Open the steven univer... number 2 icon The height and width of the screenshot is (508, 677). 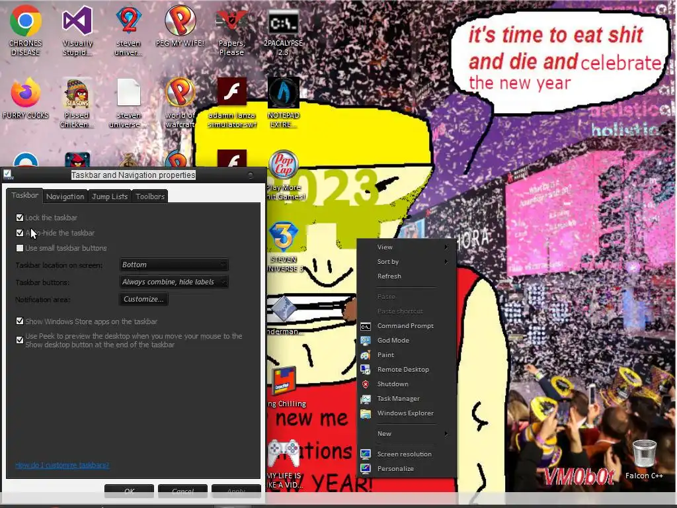129,21
